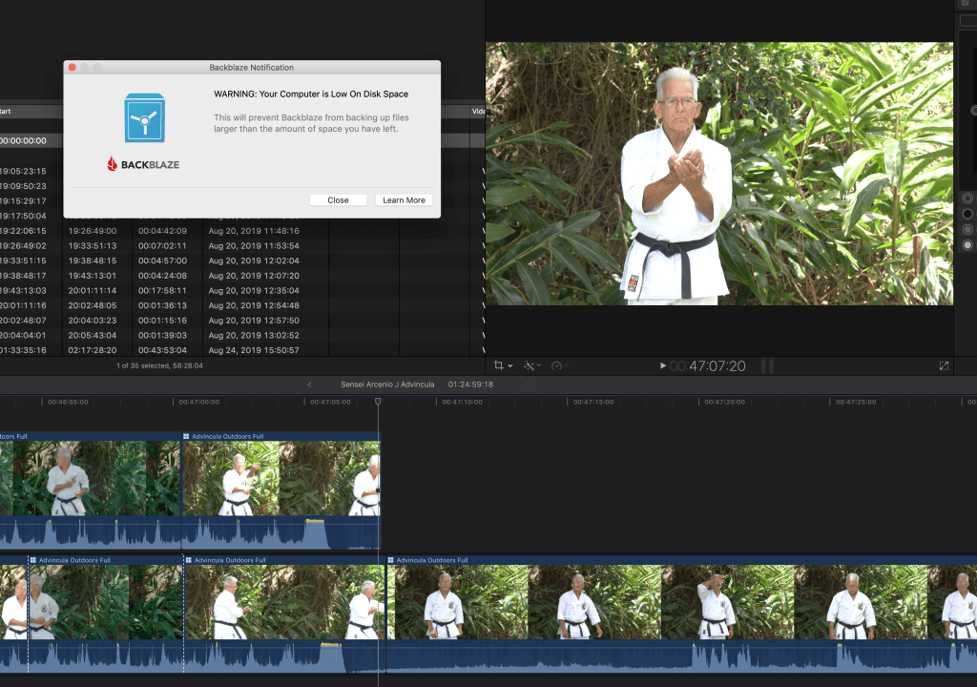Click Learn More in Backblaze warning
Screen dimensions: 977x687
click(404, 200)
